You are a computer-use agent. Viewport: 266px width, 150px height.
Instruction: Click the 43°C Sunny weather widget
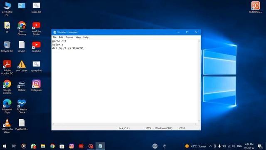(x=195, y=146)
